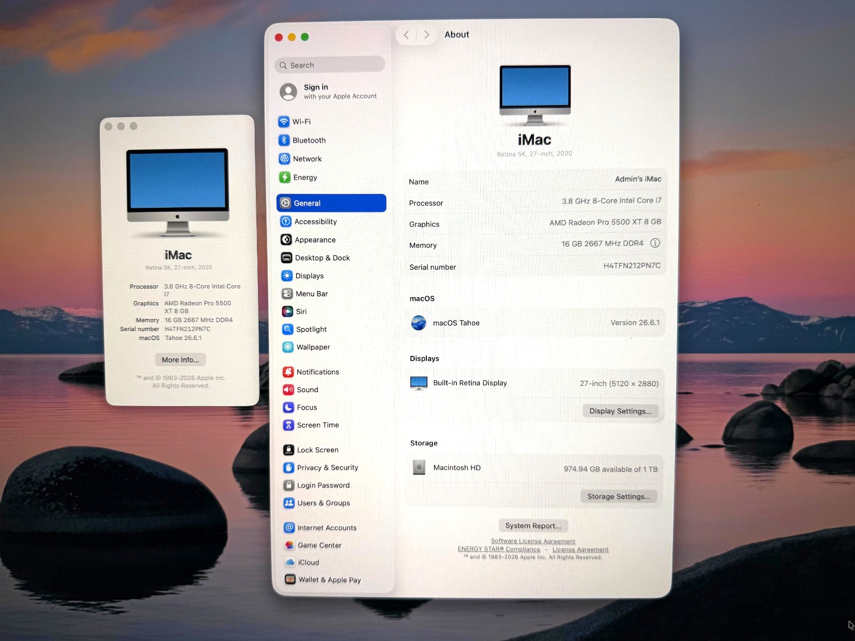Viewport: 855px width, 641px height.
Task: Go back with the left chevron
Action: [407, 35]
